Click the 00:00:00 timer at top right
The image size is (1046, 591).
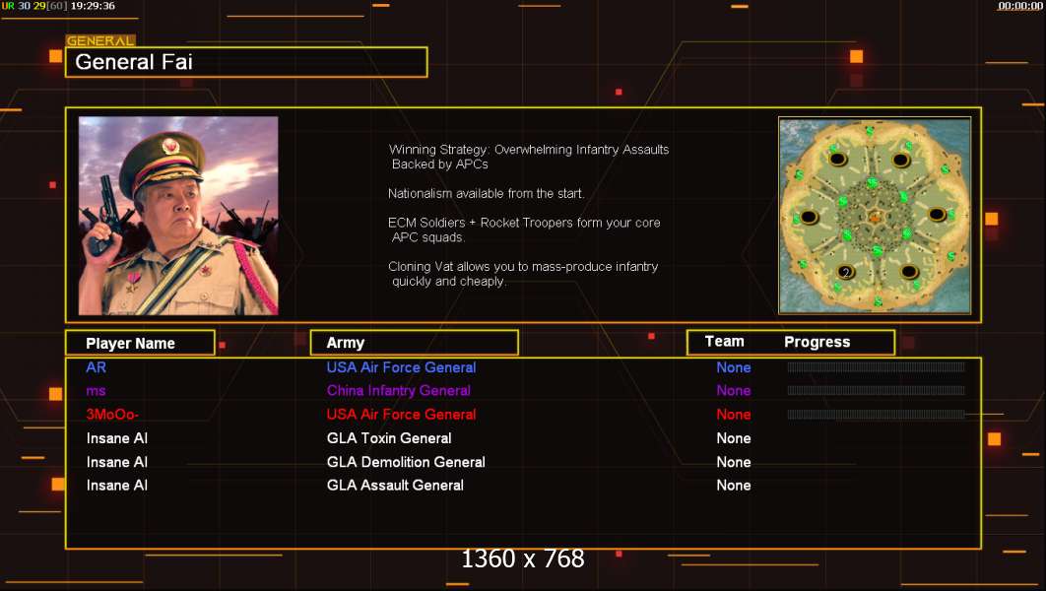[1020, 6]
